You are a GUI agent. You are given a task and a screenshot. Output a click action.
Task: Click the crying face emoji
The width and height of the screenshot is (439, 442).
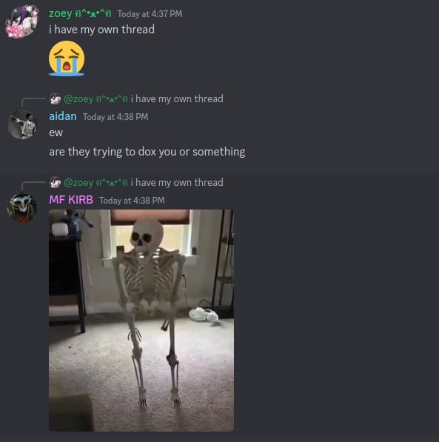67,58
